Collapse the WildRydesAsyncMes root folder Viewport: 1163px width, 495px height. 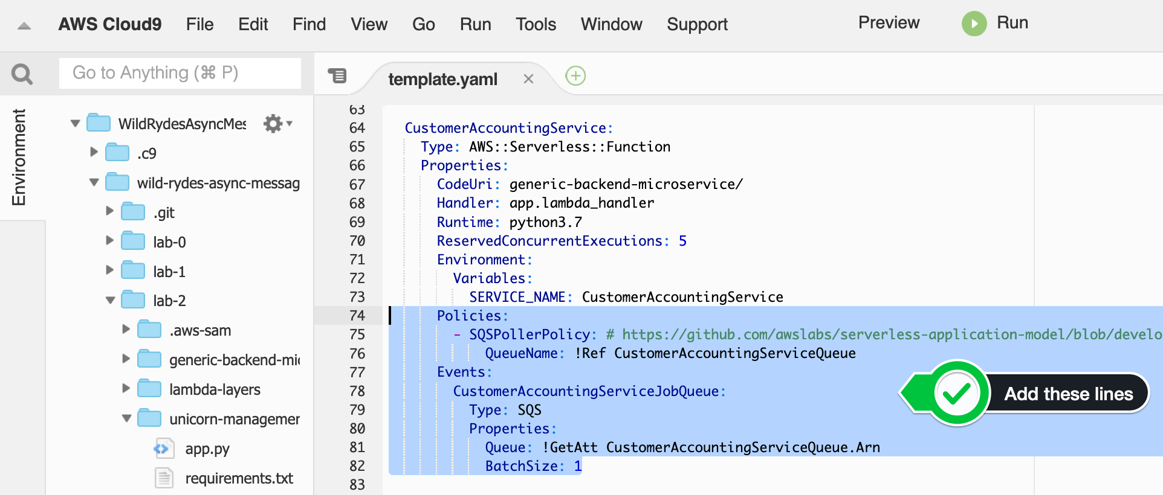(76, 124)
